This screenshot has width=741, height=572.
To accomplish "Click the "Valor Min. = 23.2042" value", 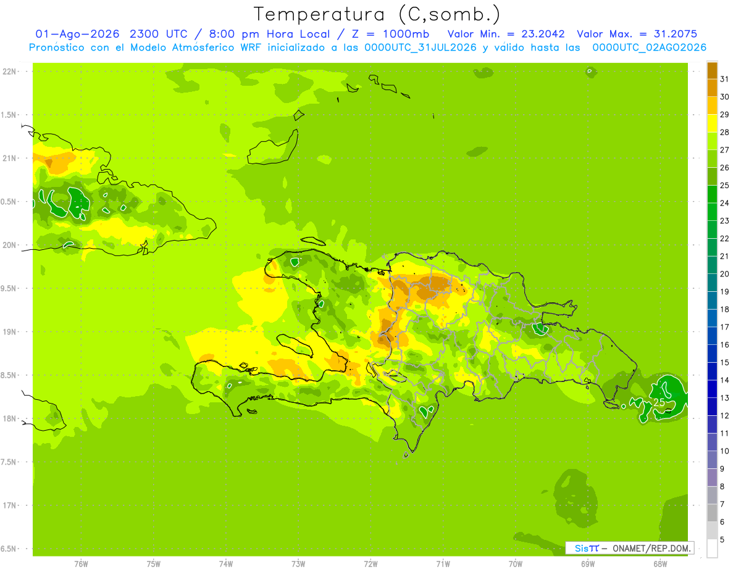I will coord(506,34).
